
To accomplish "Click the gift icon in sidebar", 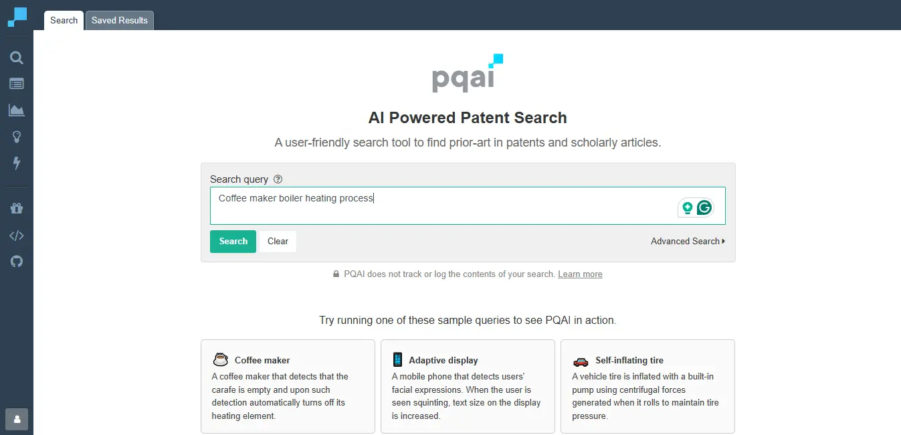I will point(17,208).
